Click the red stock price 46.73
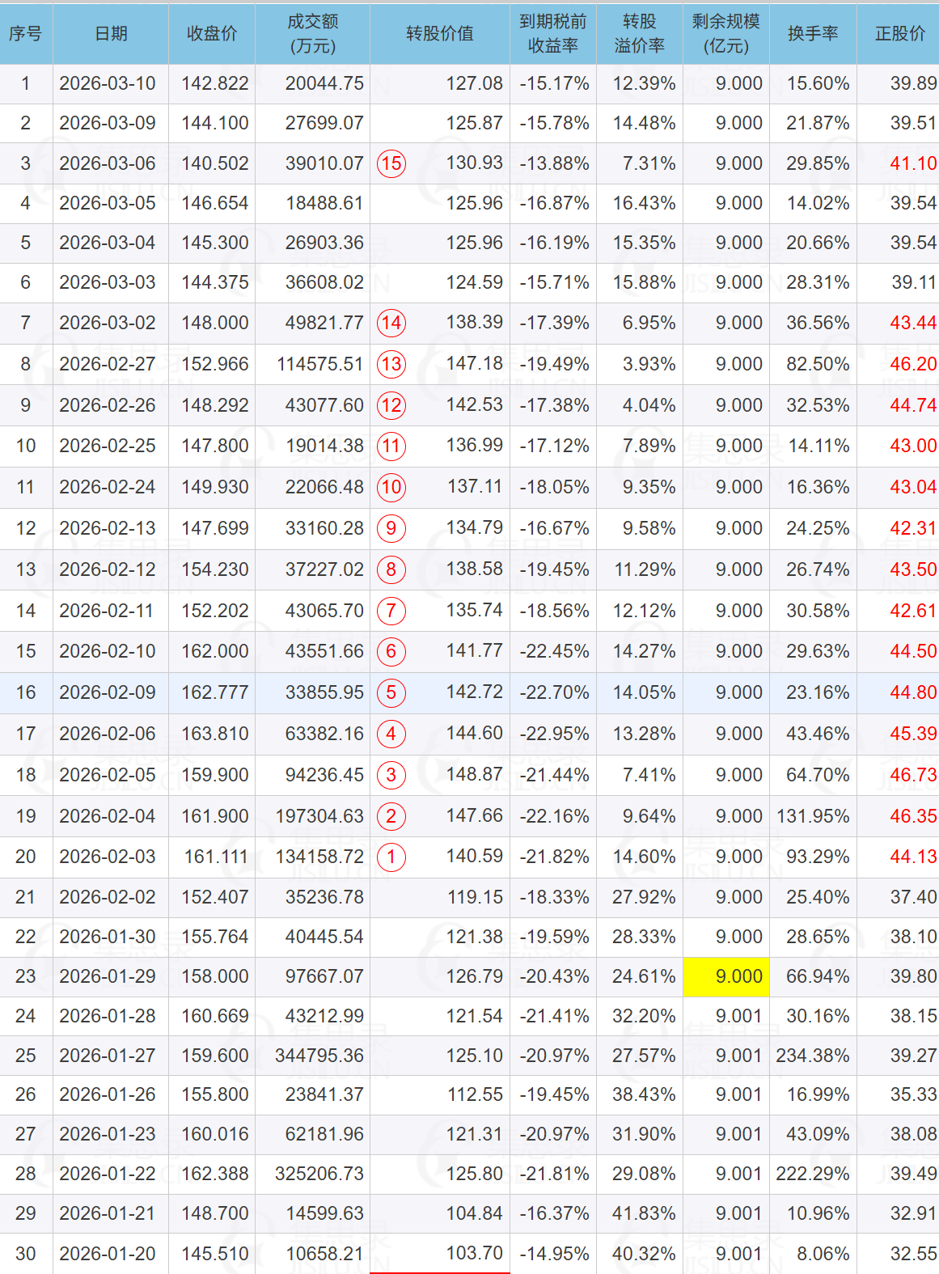 (913, 775)
